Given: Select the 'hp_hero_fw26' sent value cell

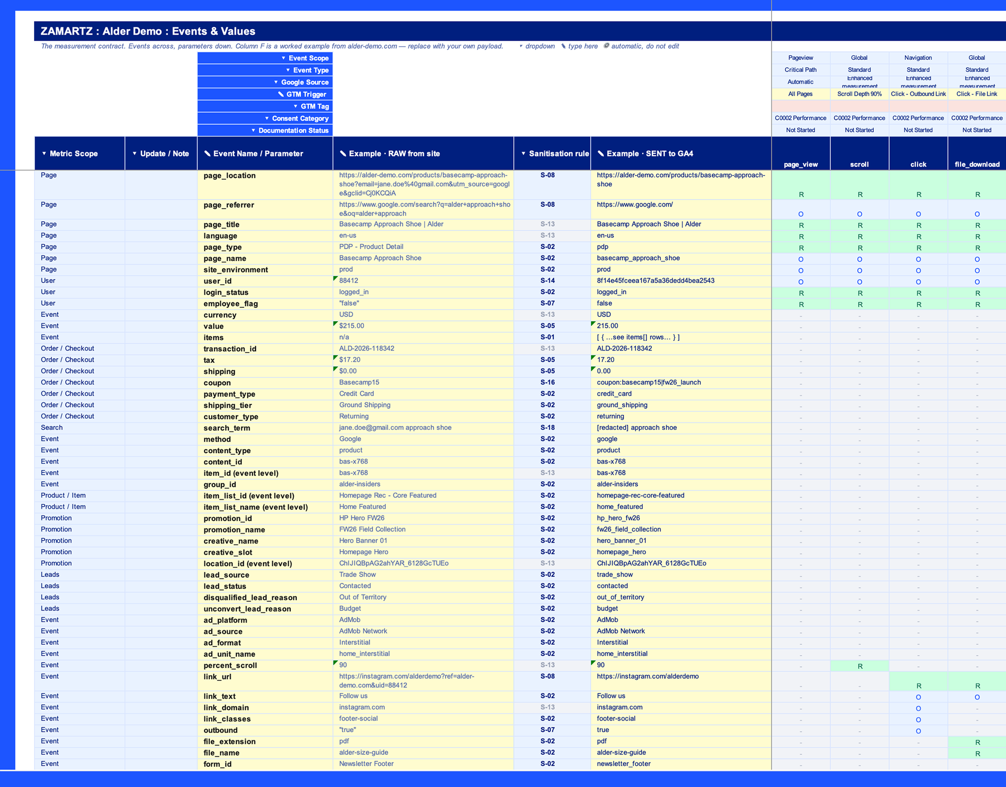Looking at the screenshot, I should tap(681, 518).
